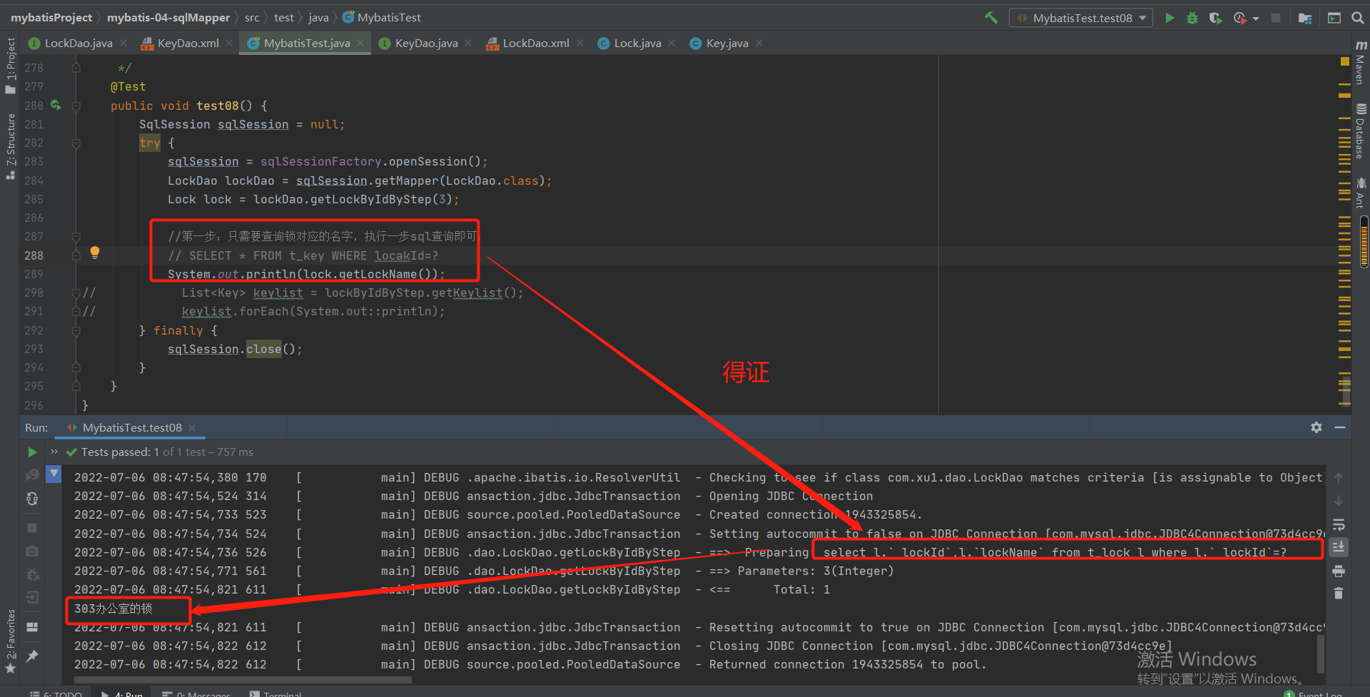
Task: Close the MybatisTest.test08 run tab
Action: 192,427
